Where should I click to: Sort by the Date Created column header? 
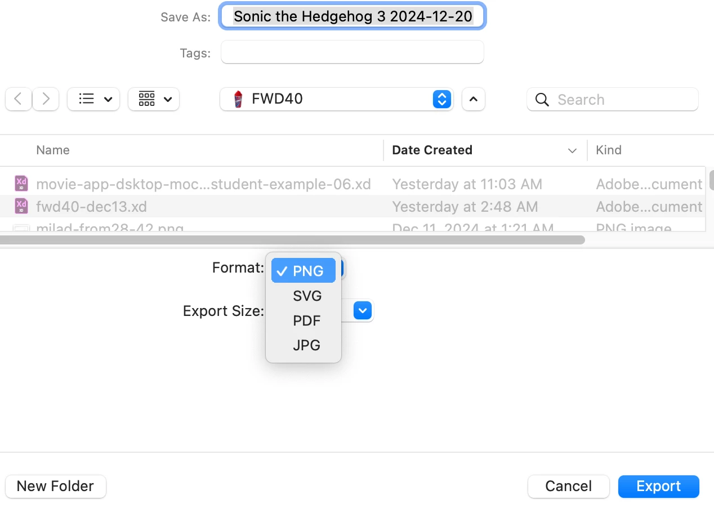click(x=432, y=150)
